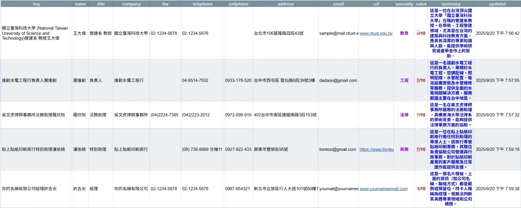The height and width of the screenshot is (208, 521).
Task: Click the name cell 王大偉
Action: [x=80, y=33]
